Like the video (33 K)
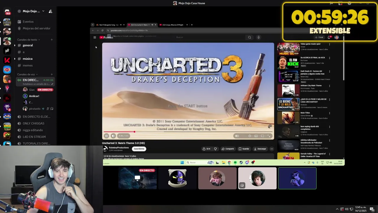The width and height of the screenshot is (378, 213). tap(206, 149)
